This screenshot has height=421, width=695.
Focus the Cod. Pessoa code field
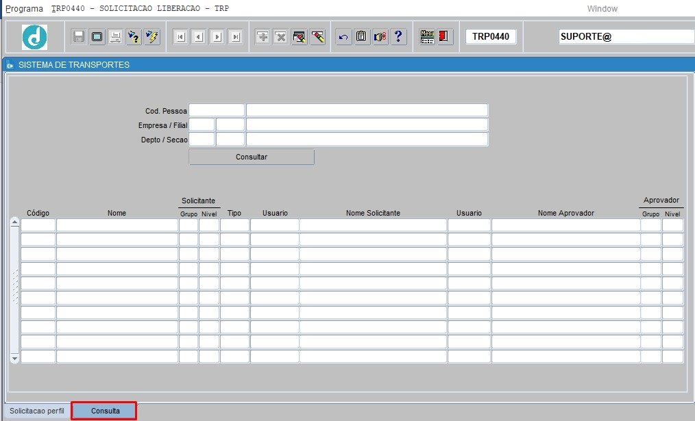[217, 110]
